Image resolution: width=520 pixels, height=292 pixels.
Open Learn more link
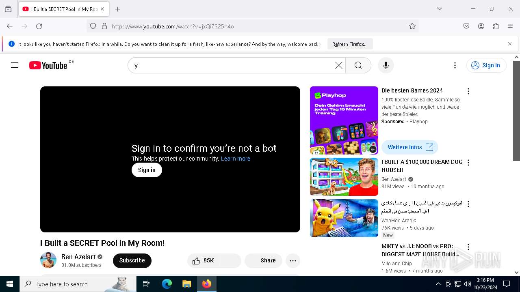point(236,159)
